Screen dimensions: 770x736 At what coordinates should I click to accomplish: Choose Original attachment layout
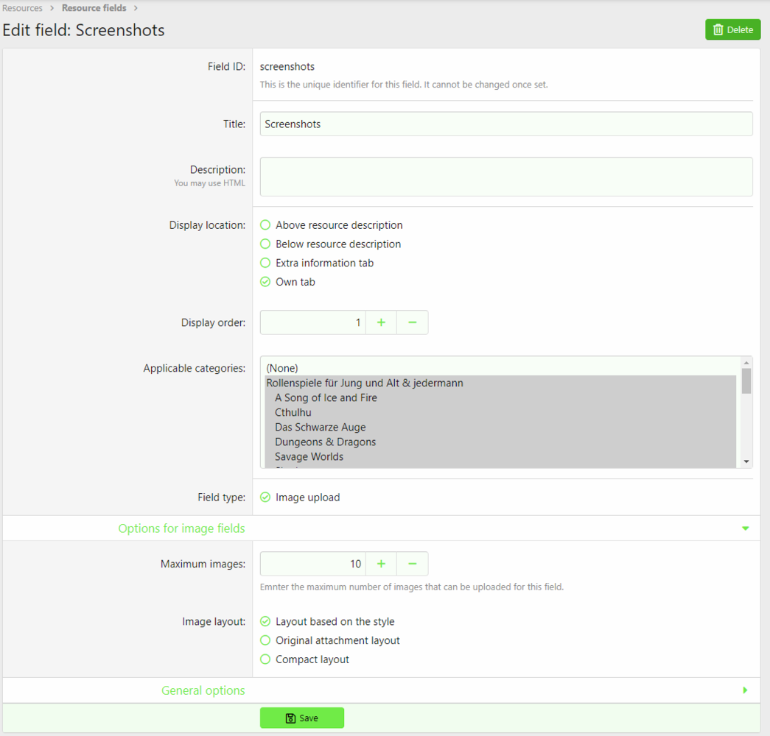(x=330, y=640)
